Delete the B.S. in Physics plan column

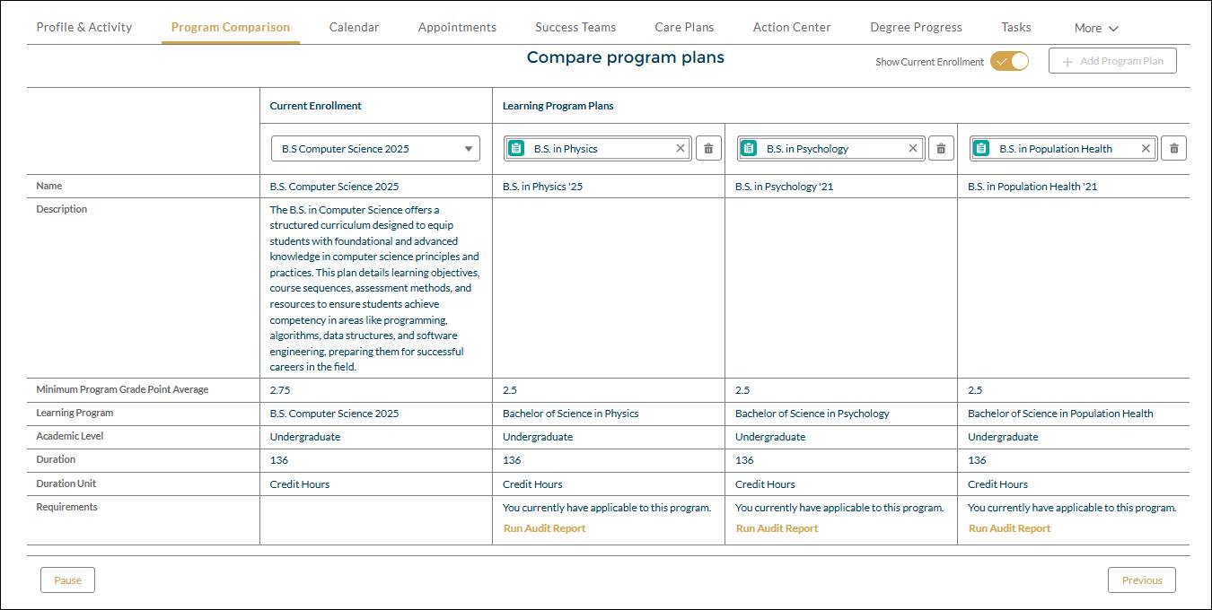tap(708, 149)
